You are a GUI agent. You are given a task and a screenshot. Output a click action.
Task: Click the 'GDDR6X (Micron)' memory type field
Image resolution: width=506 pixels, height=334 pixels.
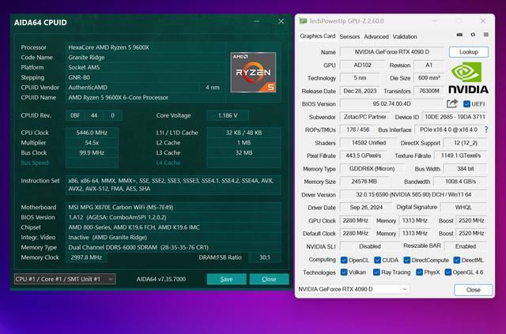point(372,169)
